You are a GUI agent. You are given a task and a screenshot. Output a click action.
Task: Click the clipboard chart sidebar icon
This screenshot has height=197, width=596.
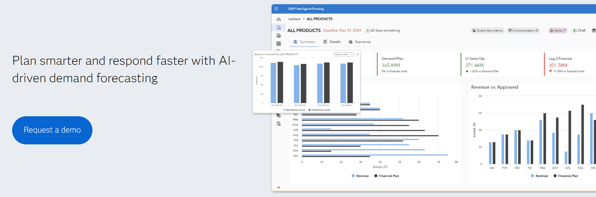tap(279, 124)
